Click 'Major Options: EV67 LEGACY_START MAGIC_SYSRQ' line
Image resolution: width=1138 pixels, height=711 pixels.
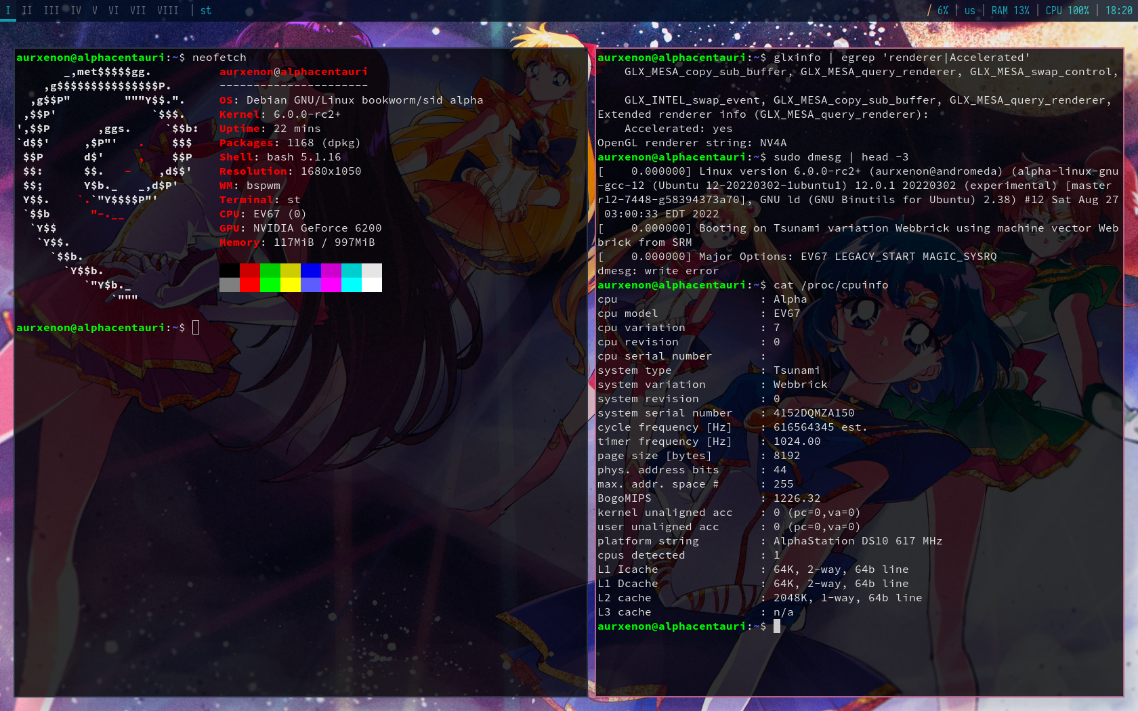pos(797,257)
